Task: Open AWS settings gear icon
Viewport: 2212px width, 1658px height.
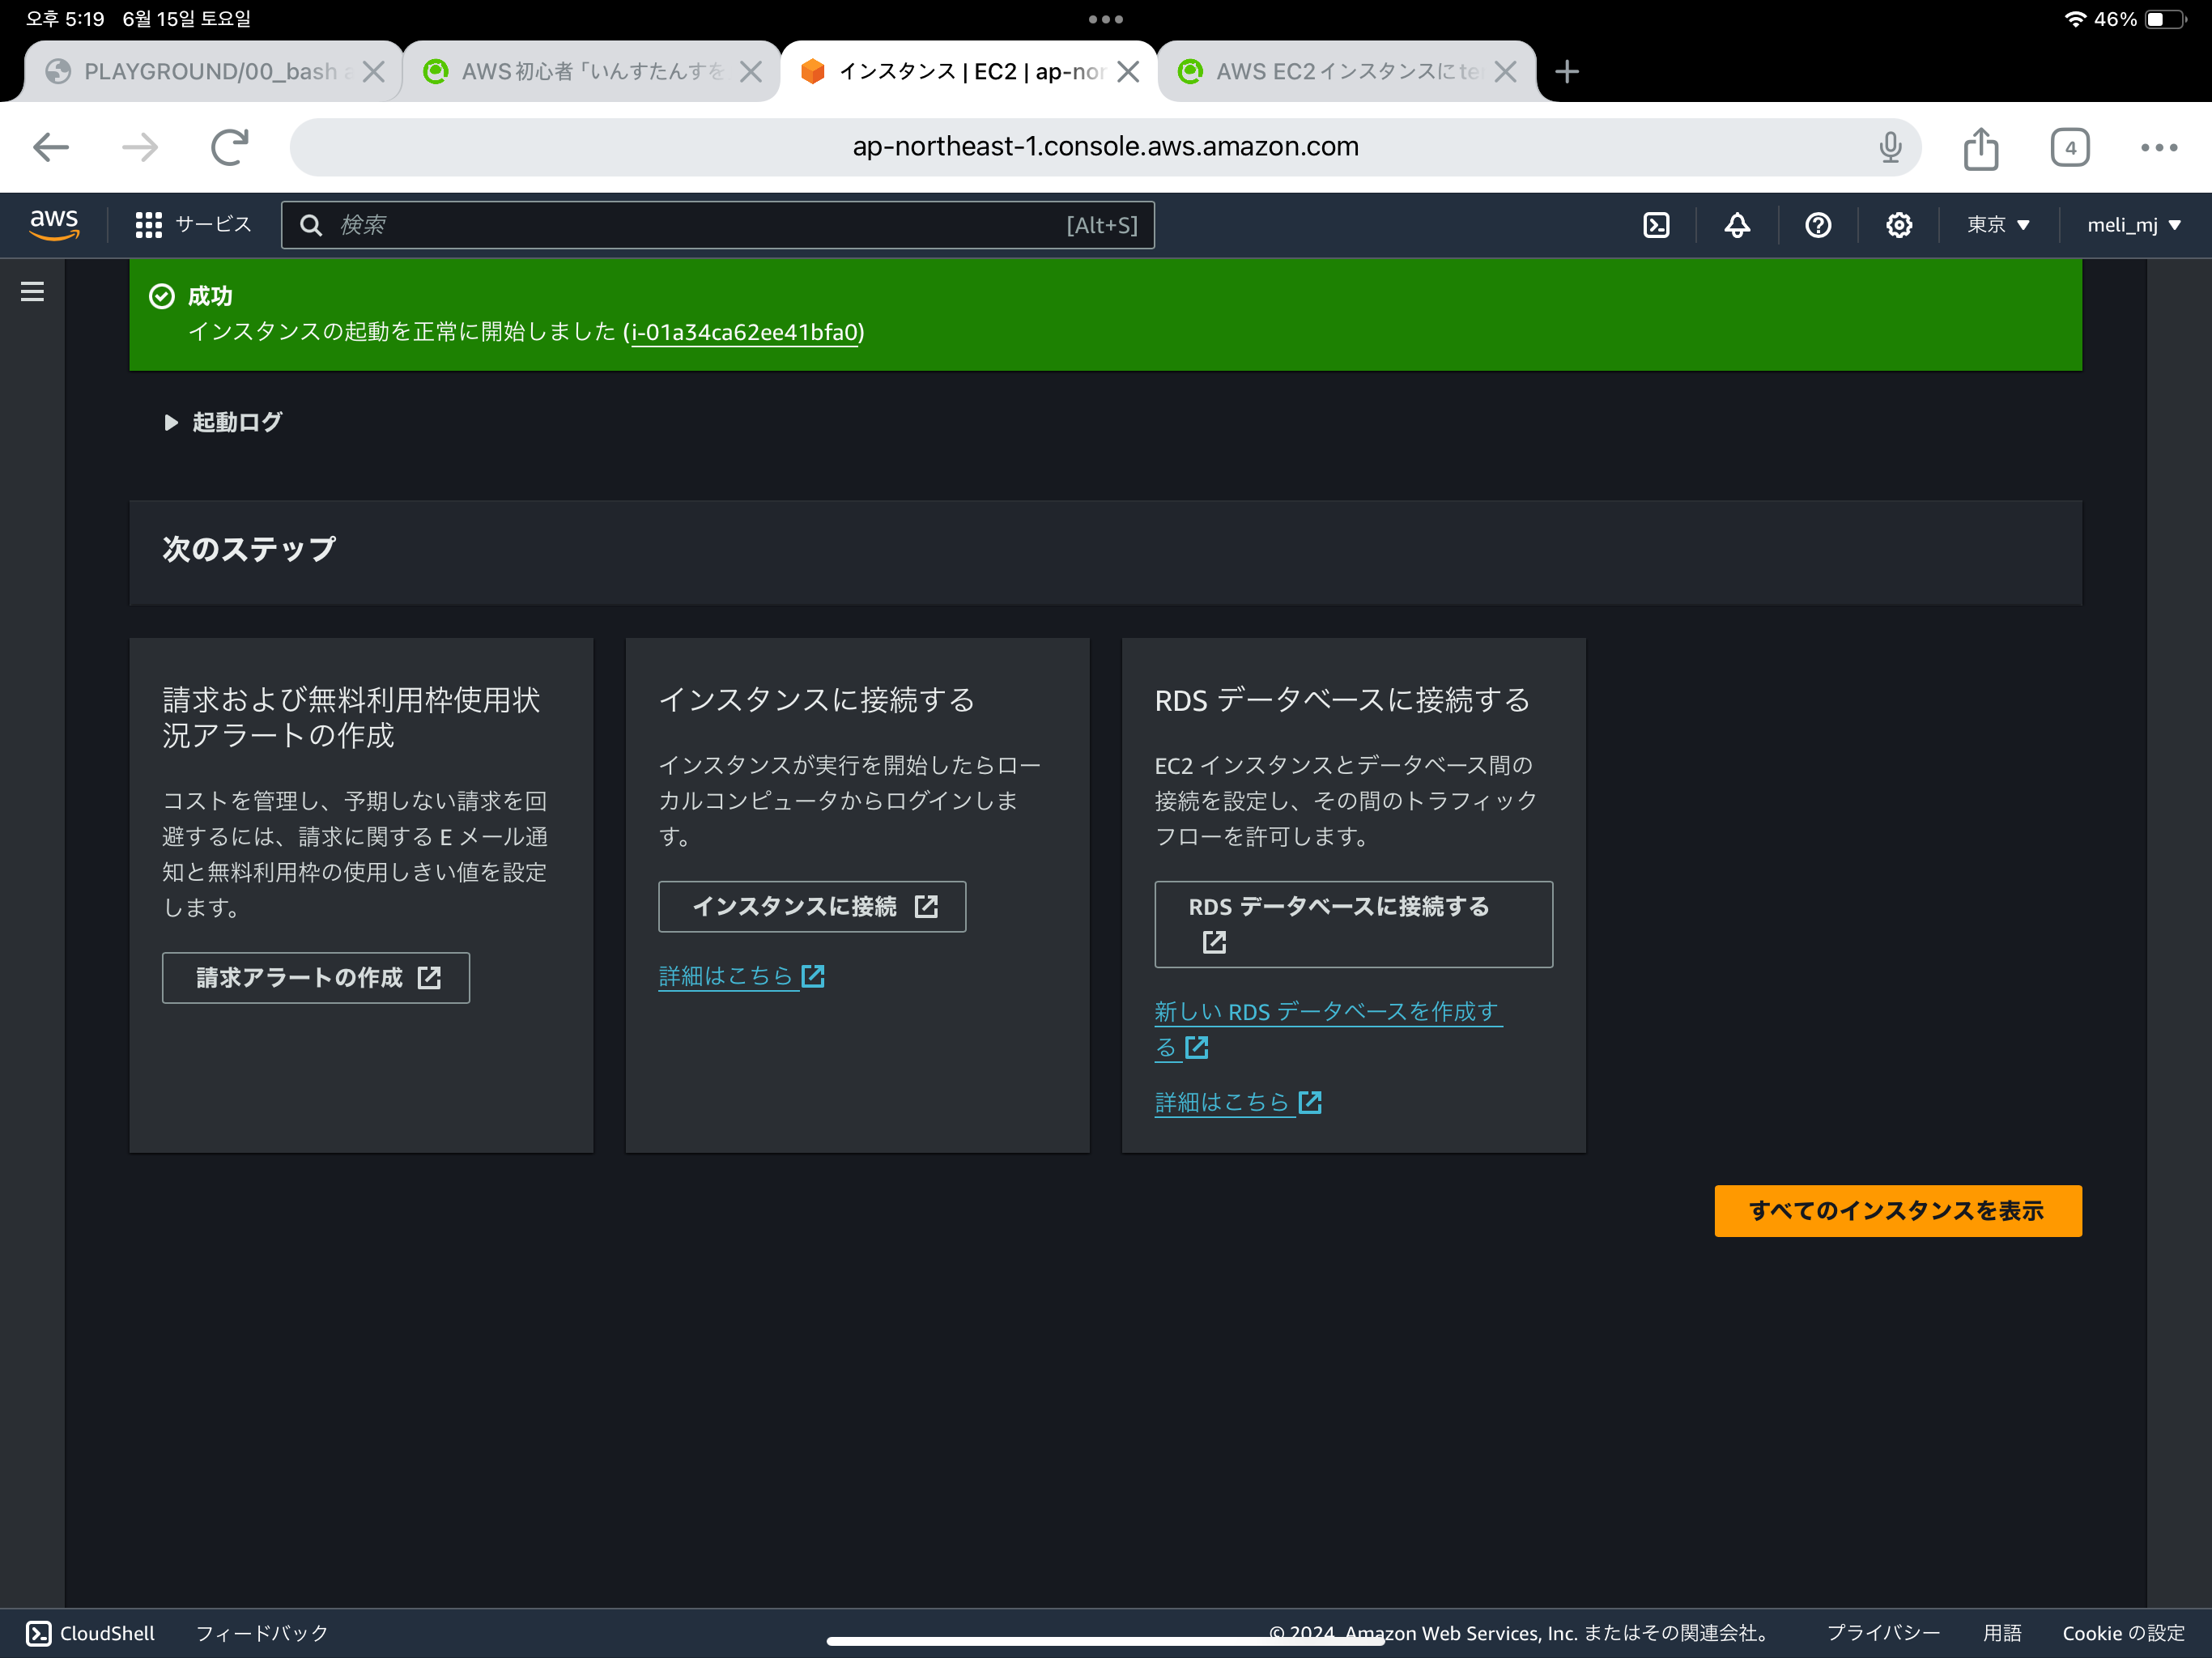Action: click(x=1898, y=225)
